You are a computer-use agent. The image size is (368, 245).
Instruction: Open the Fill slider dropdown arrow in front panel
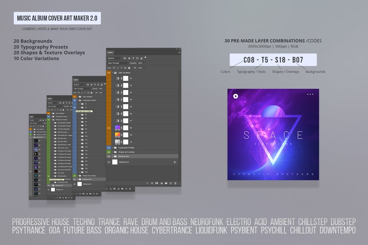[145, 68]
